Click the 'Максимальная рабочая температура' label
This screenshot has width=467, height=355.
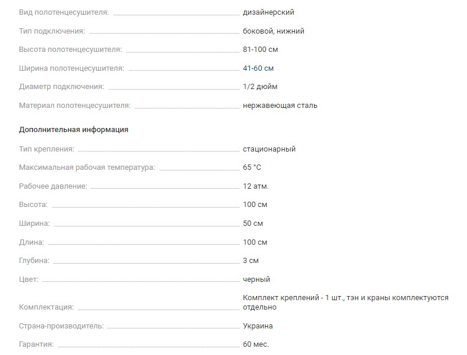click(87, 167)
